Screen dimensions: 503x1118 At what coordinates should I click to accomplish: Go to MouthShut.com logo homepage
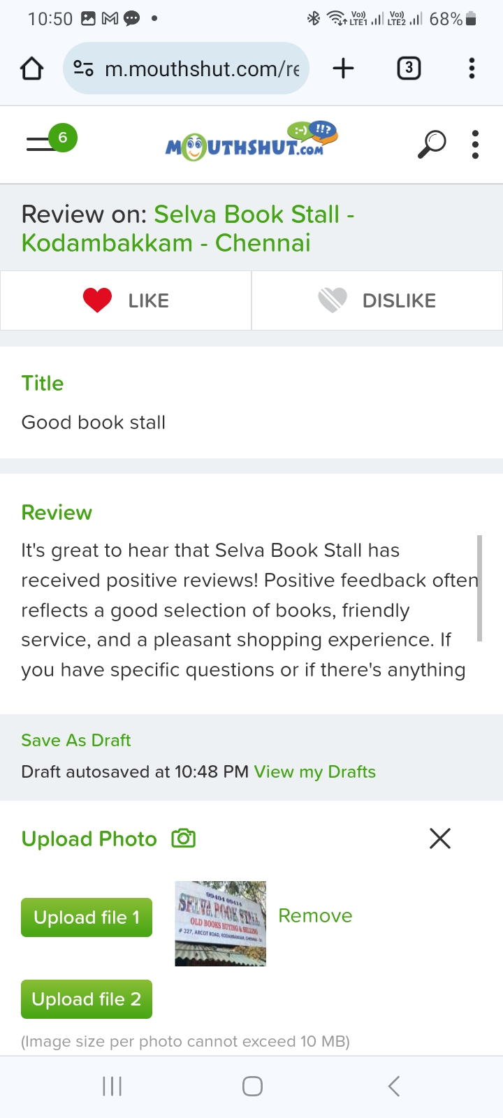[251, 140]
